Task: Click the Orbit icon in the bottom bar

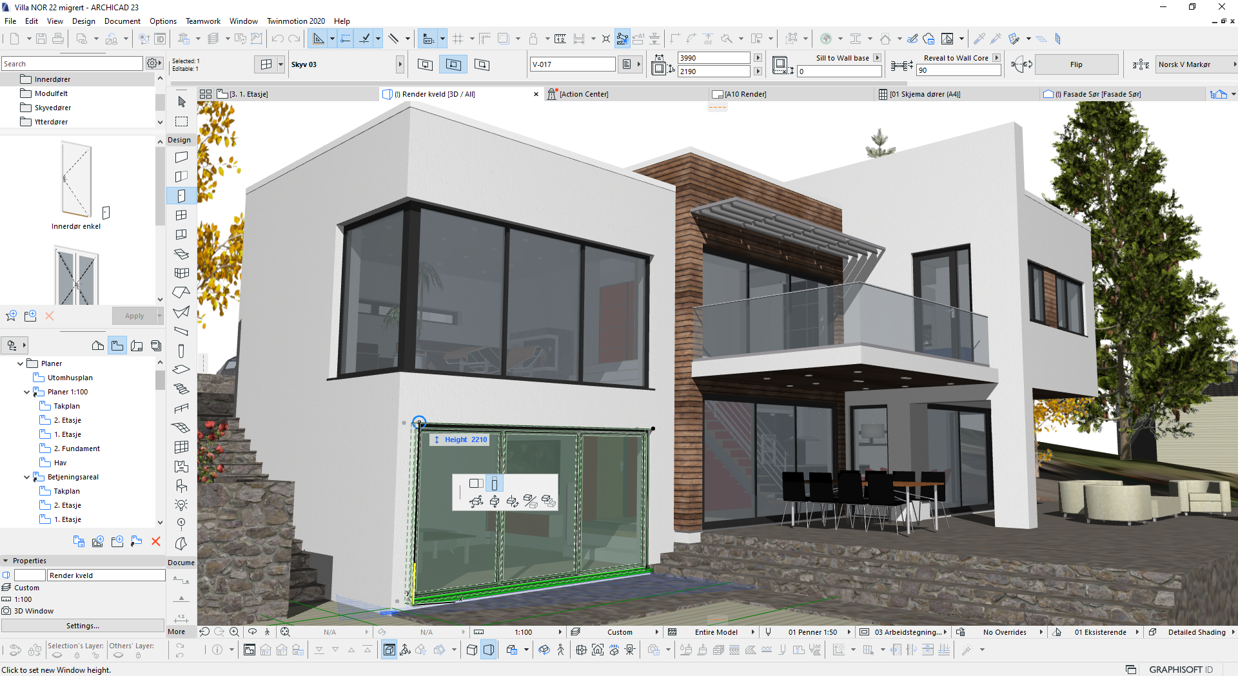Action: pos(252,632)
